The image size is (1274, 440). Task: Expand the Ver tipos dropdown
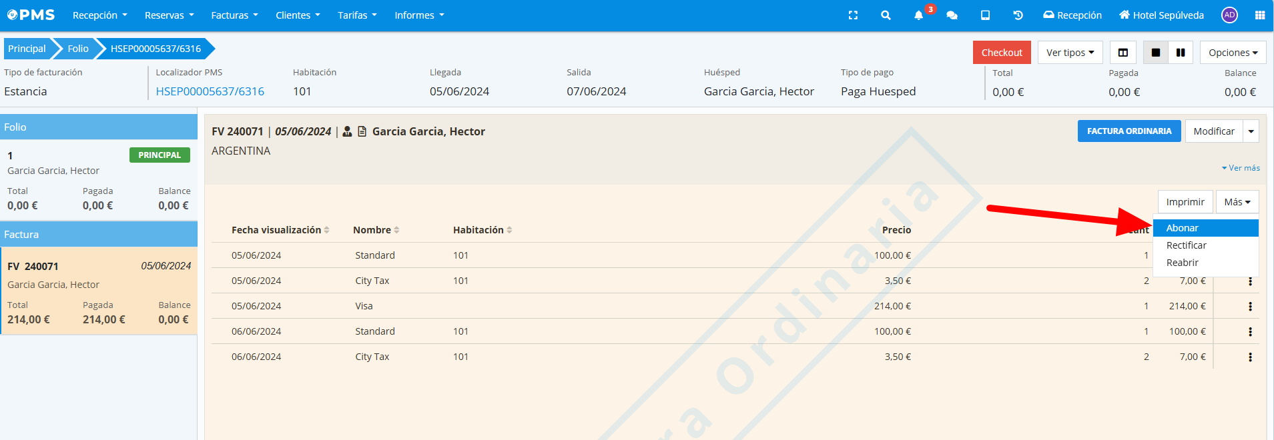[1070, 53]
